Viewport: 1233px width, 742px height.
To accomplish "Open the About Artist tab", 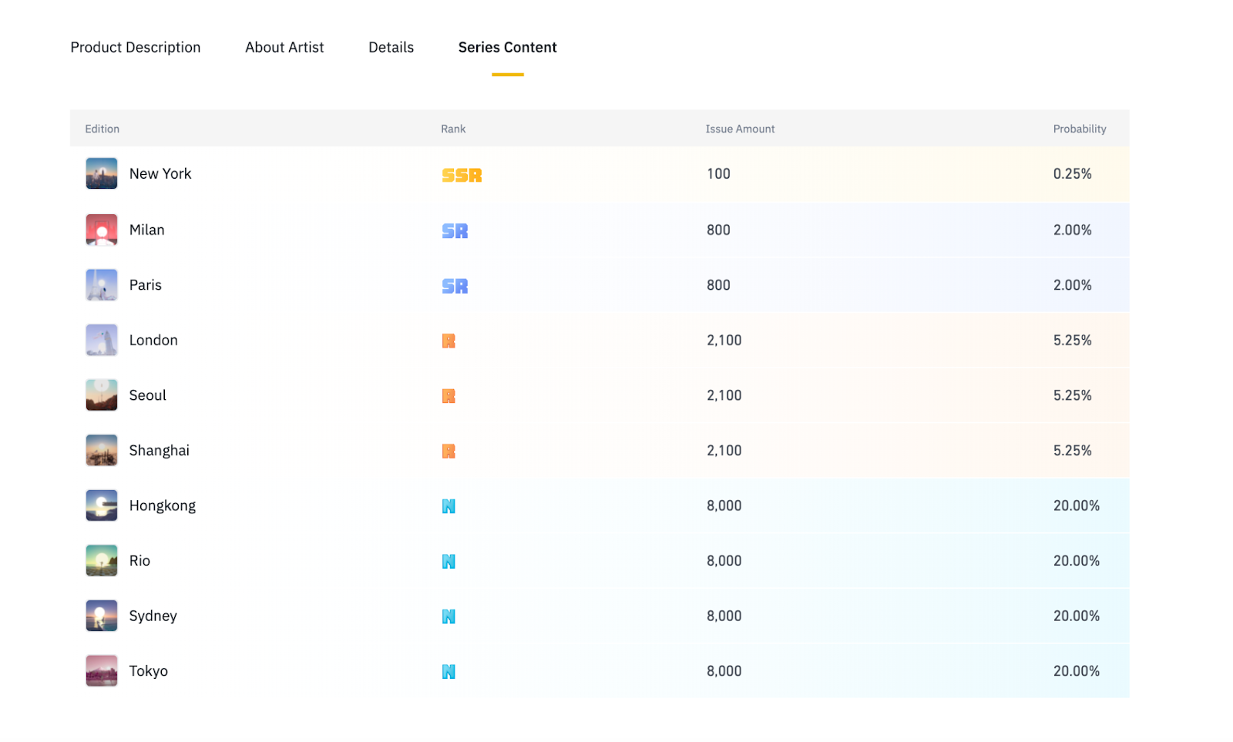I will pos(284,48).
